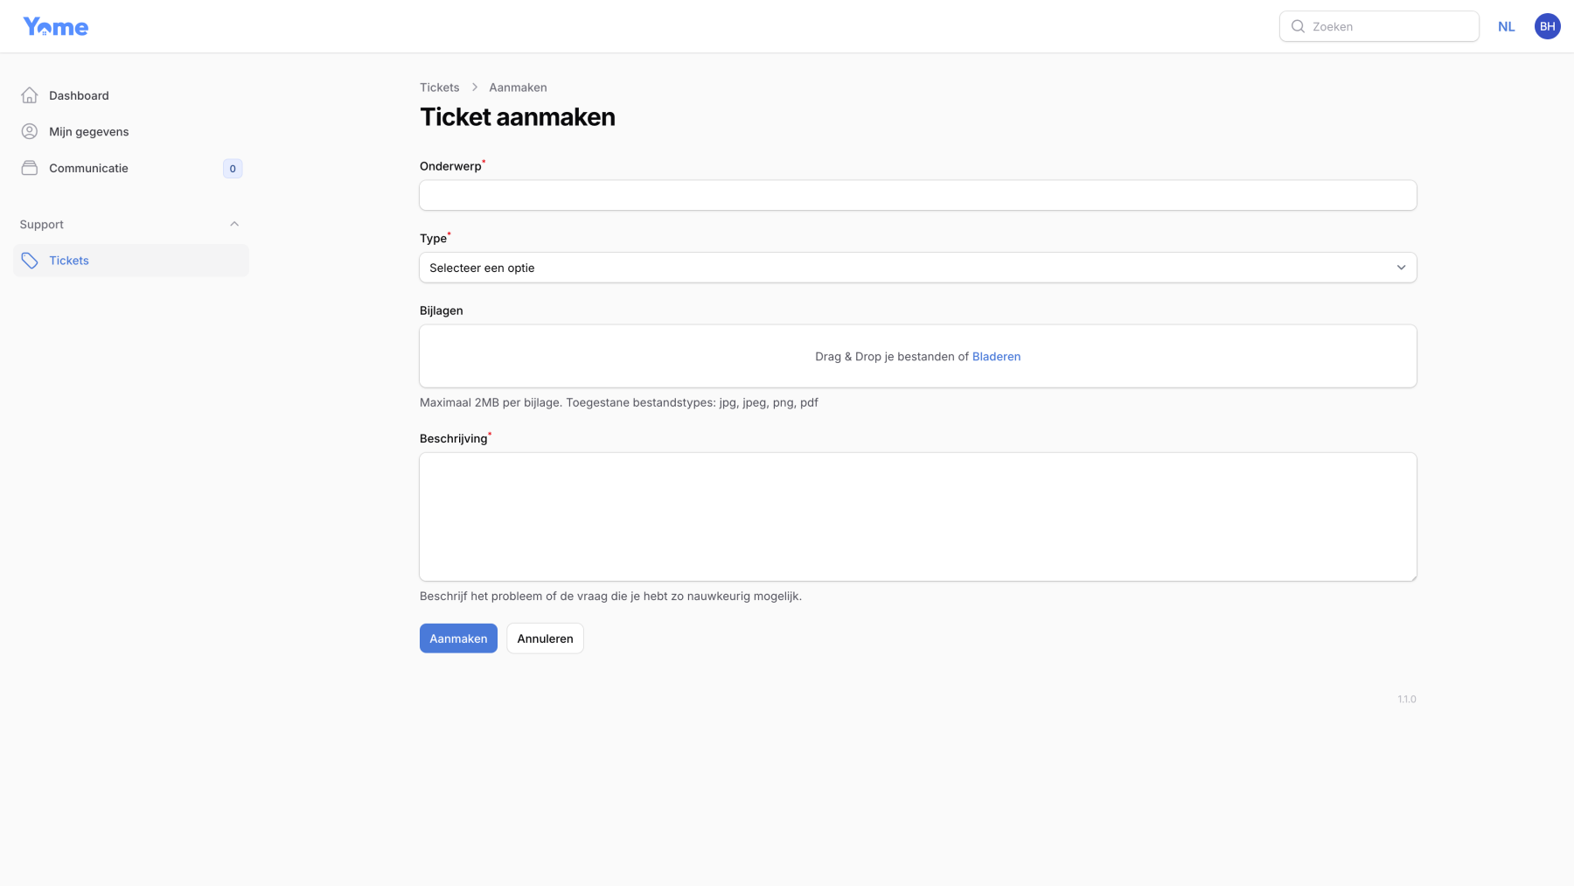Switch to the Tickets menu item
Screen dimensions: 1574x886
click(x=68, y=260)
